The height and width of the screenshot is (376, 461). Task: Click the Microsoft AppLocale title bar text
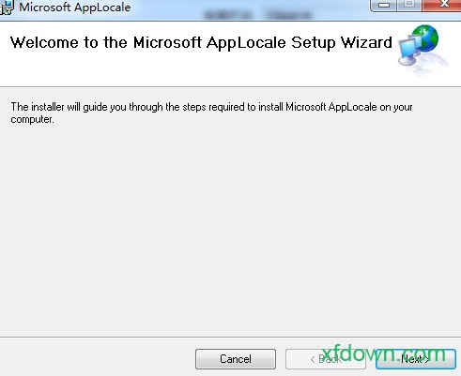tap(75, 8)
